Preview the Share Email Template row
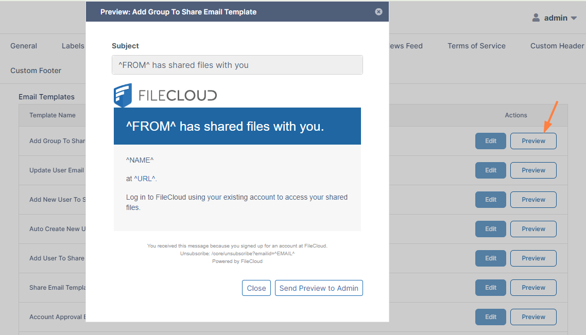Image resolution: width=586 pixels, height=335 pixels. 533,288
